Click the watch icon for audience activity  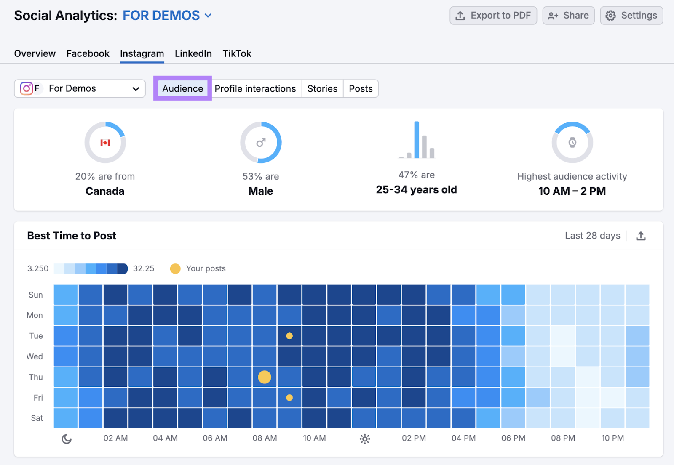(x=572, y=143)
